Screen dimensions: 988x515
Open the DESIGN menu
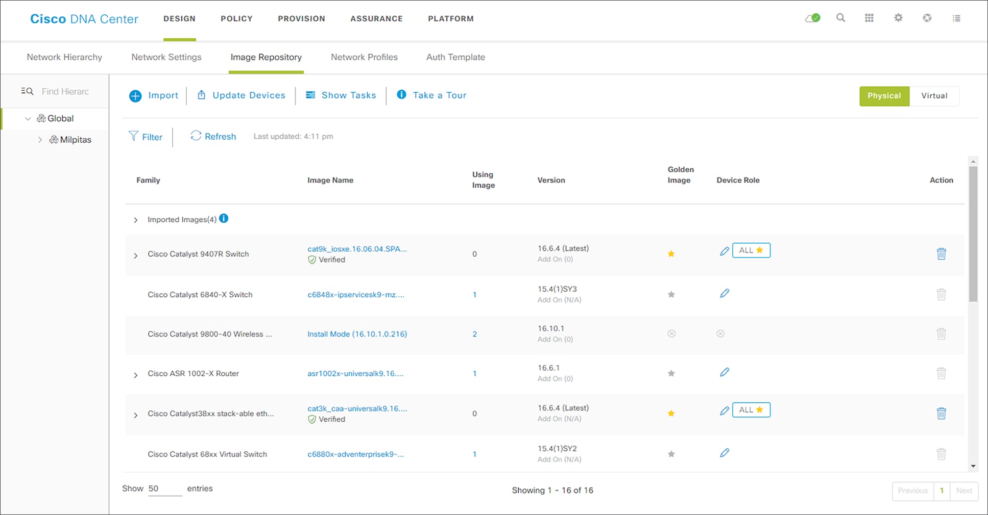[179, 18]
